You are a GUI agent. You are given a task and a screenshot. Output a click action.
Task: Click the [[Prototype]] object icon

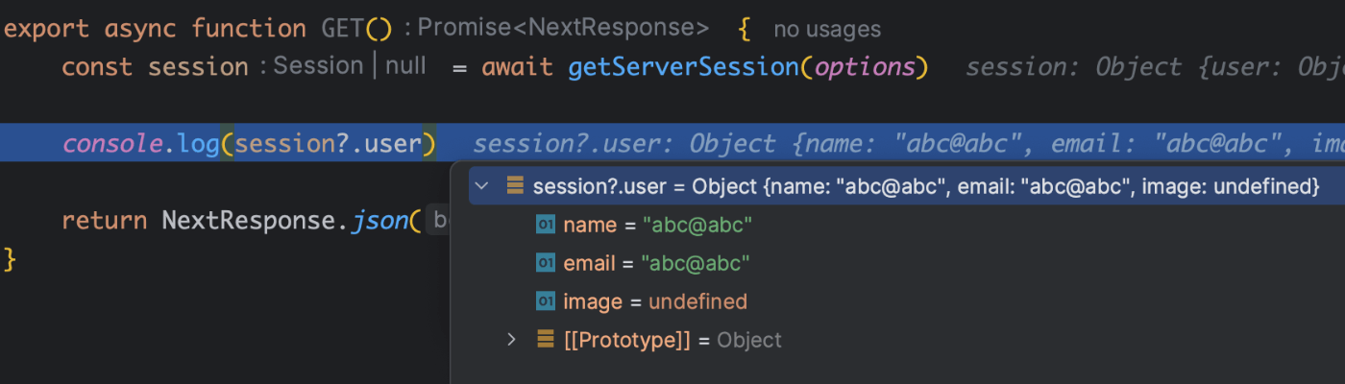tap(546, 339)
